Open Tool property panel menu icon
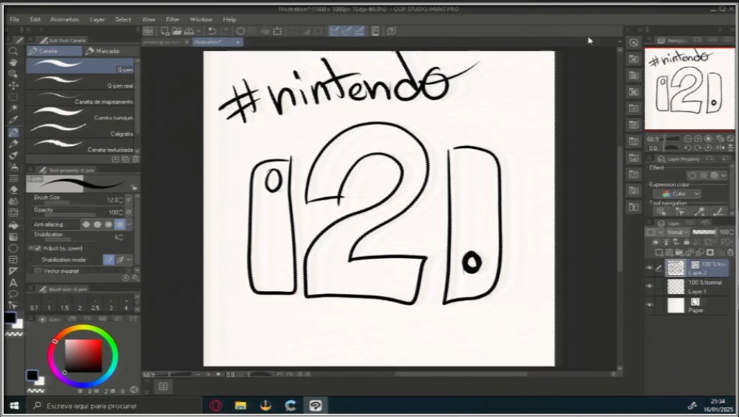This screenshot has width=739, height=417. [30, 170]
